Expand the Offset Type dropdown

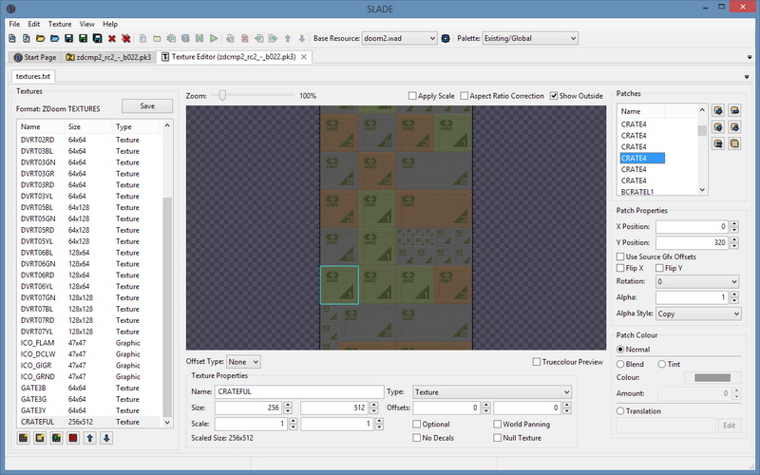coord(243,362)
